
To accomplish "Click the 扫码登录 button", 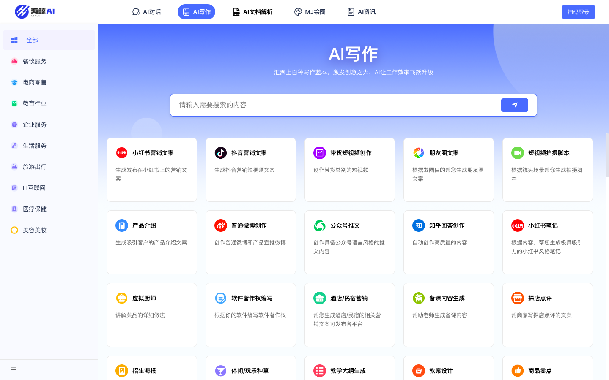I will [578, 12].
